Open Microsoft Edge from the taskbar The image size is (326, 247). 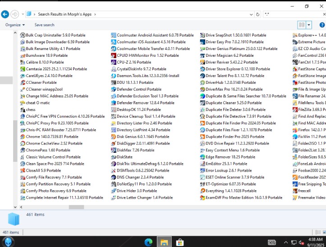point(148,242)
